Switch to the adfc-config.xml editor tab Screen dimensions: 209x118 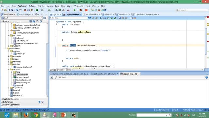click(91, 14)
